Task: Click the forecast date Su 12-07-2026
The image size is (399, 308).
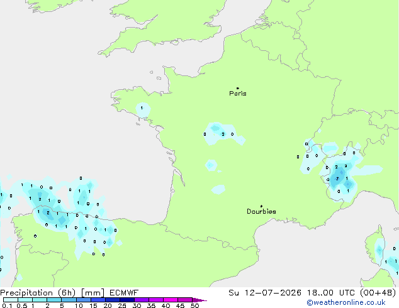Action: pyautogui.click(x=265, y=293)
